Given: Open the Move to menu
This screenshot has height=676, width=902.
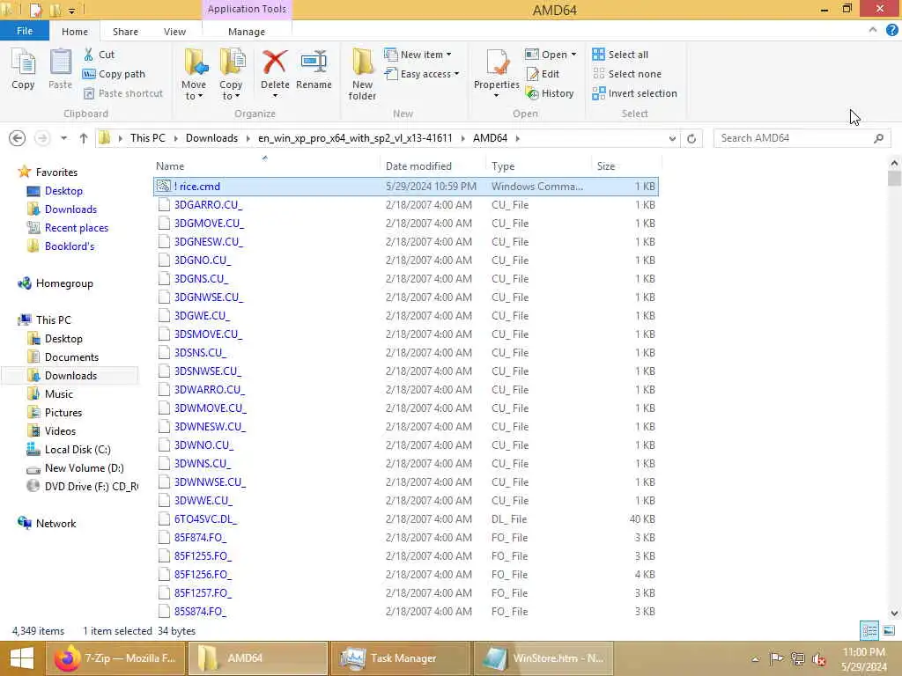Looking at the screenshot, I should click(194, 74).
